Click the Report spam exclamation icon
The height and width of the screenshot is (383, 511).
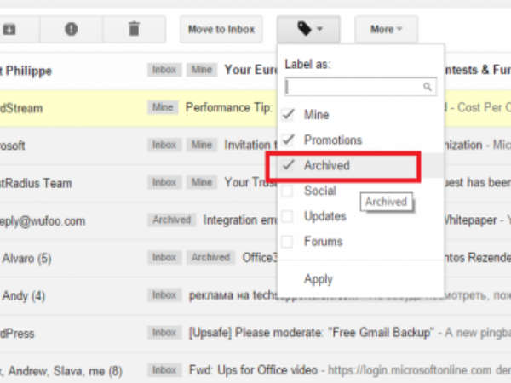pyautogui.click(x=71, y=29)
